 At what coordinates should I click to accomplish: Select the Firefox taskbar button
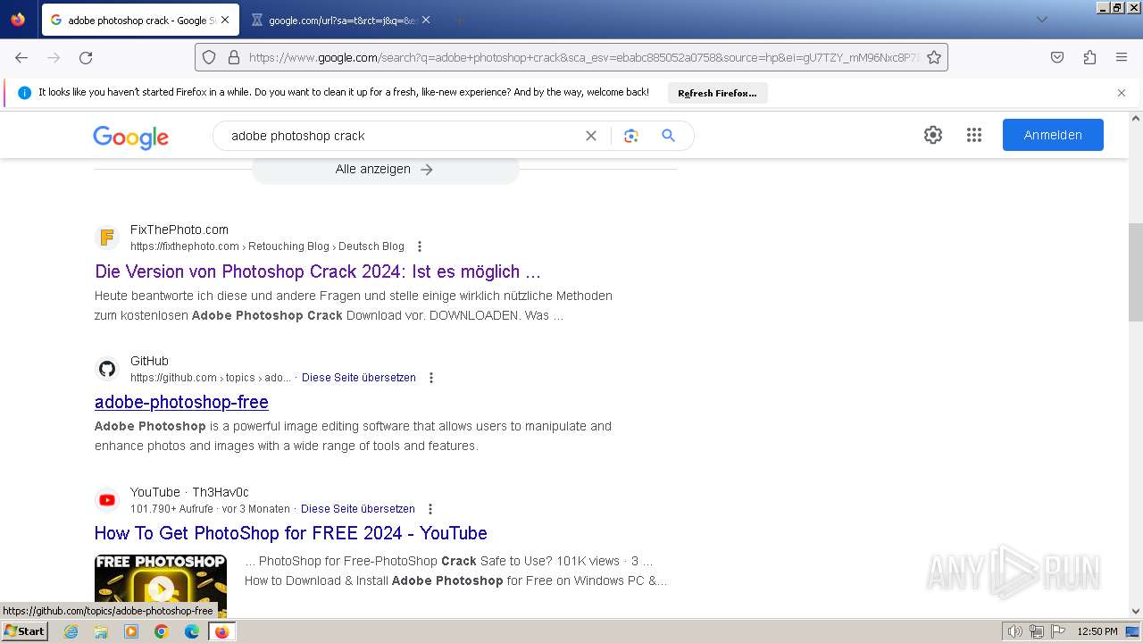point(221,631)
